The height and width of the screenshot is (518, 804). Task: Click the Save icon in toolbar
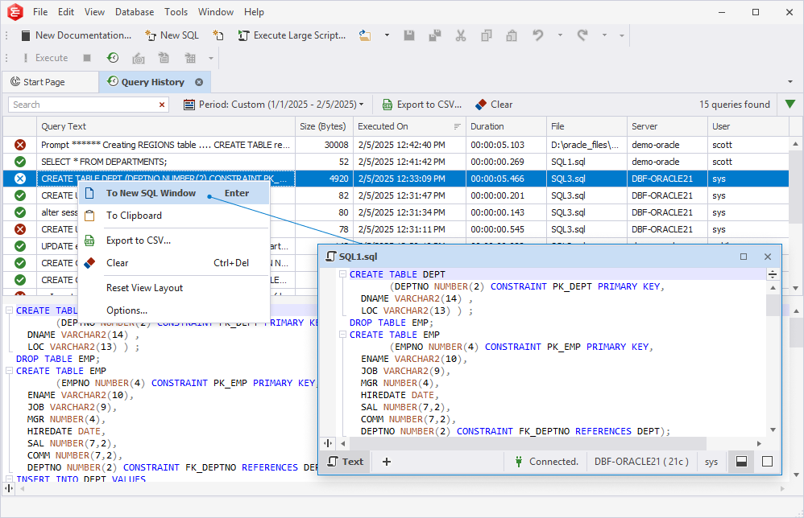coord(409,35)
